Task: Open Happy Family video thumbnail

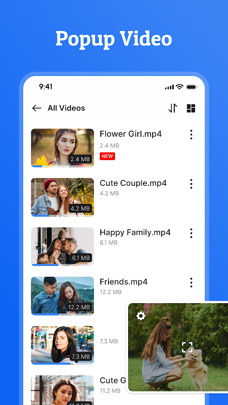Action: tap(62, 247)
